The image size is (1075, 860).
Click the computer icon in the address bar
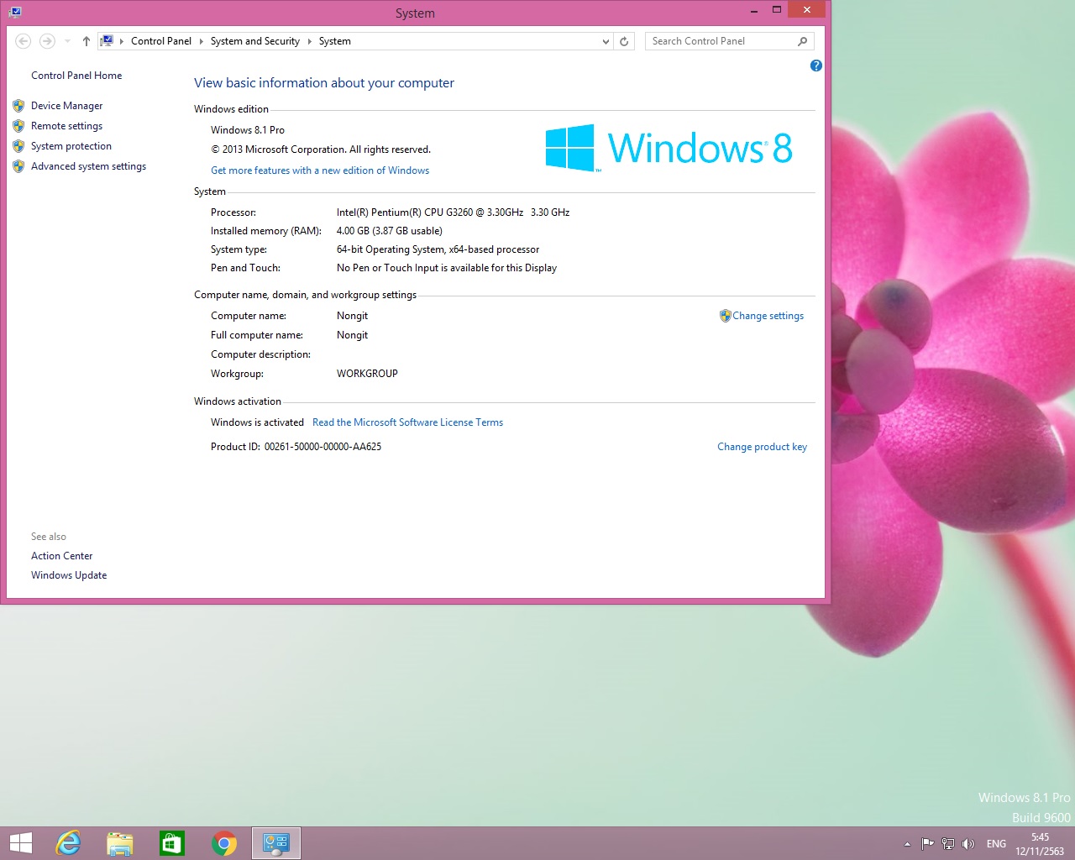pyautogui.click(x=107, y=40)
